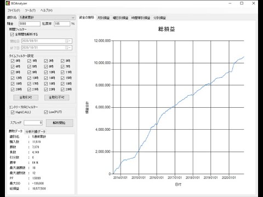The height and width of the screenshot is (197, 263).
Task: Toggle the 9時 time filter checkbox
Action: click(x=29, y=72)
